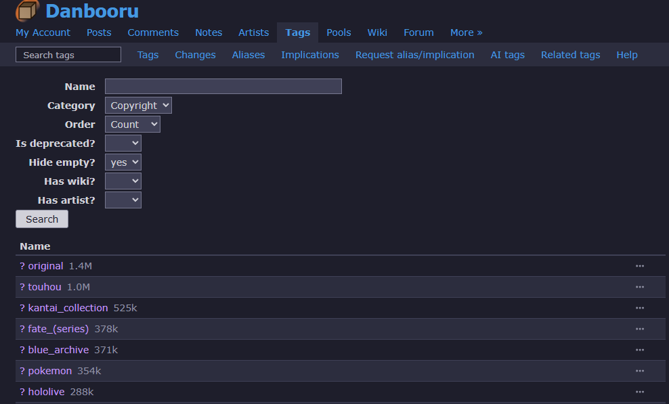Expand the Category dropdown showing Copyright
Image resolution: width=669 pixels, height=404 pixels.
[x=138, y=106]
